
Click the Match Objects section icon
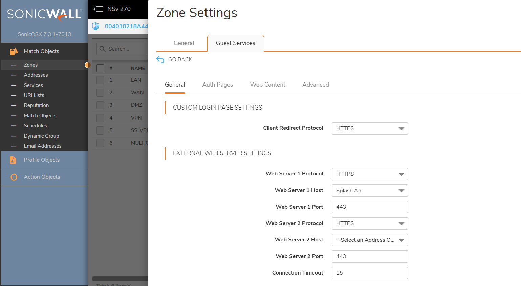tap(14, 51)
